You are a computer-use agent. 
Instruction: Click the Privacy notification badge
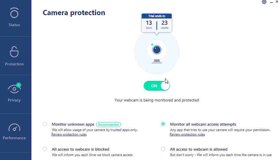(x=19, y=85)
